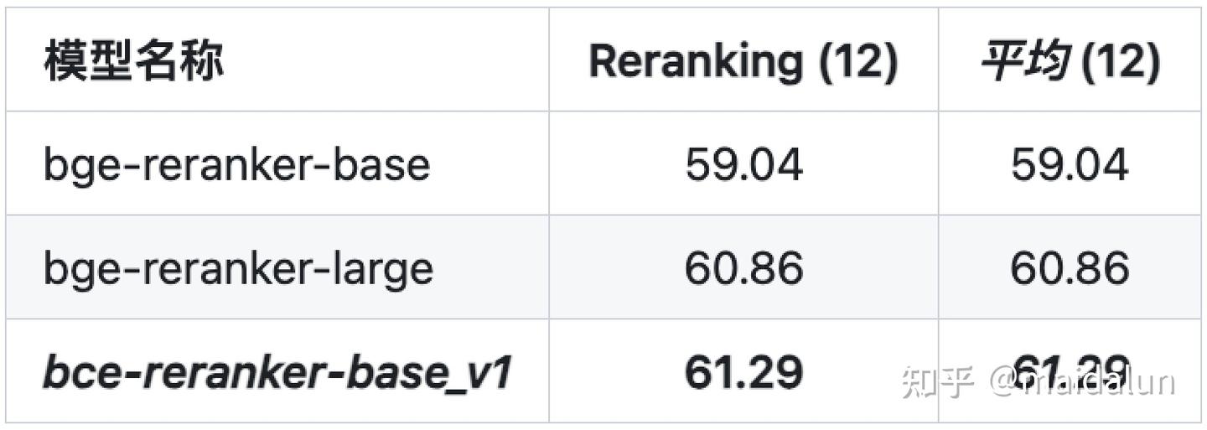
Task: Select the bge-reranker-large model name cell
Action: coord(238,268)
